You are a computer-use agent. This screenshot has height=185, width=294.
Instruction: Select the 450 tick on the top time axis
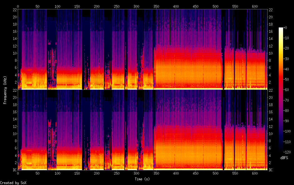pos(195,6)
